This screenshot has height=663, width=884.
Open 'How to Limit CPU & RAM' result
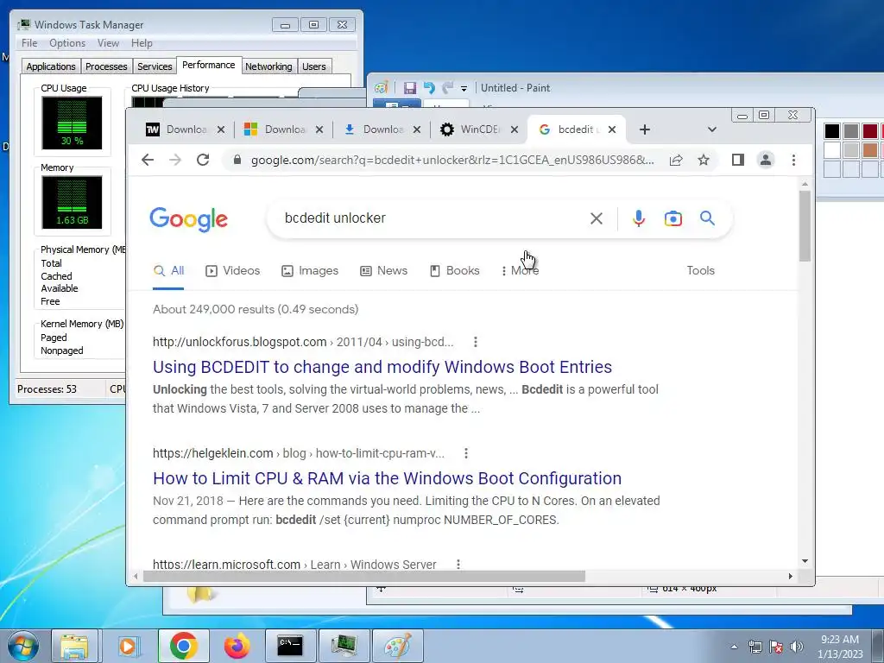pos(387,478)
